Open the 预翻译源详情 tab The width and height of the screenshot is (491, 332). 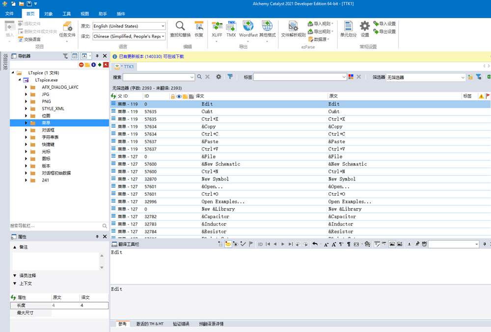211,324
